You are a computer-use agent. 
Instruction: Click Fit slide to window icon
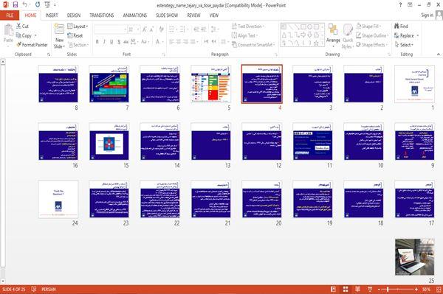pos(439,289)
